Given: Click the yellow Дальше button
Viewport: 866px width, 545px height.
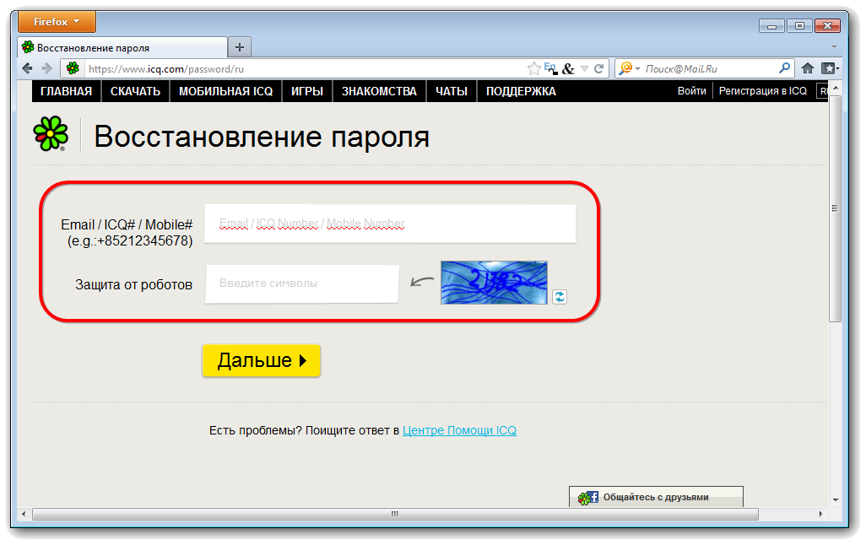Looking at the screenshot, I should [262, 360].
